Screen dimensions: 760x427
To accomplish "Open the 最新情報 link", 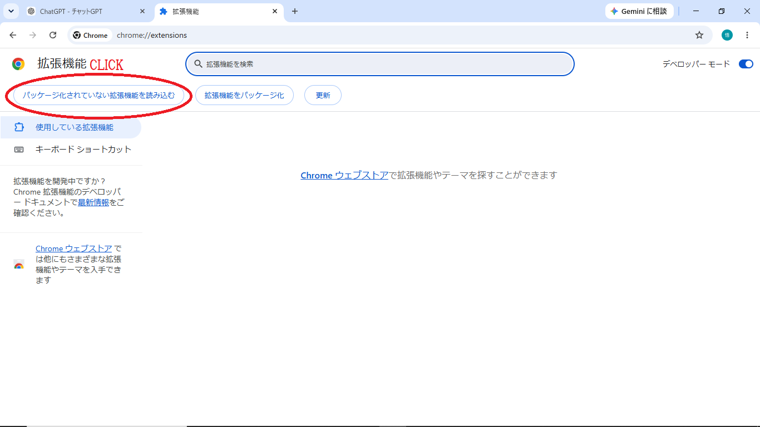I will [93, 202].
